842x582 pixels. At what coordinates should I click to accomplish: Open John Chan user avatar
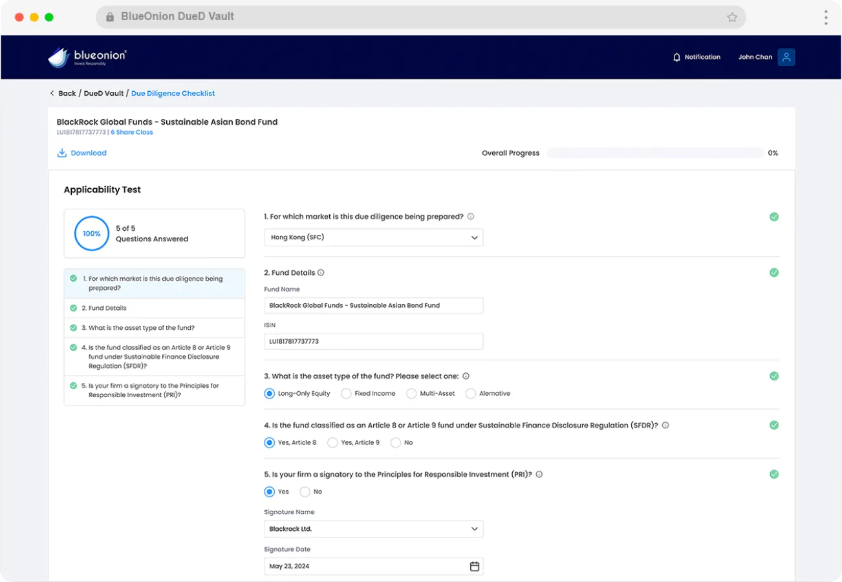tap(786, 57)
